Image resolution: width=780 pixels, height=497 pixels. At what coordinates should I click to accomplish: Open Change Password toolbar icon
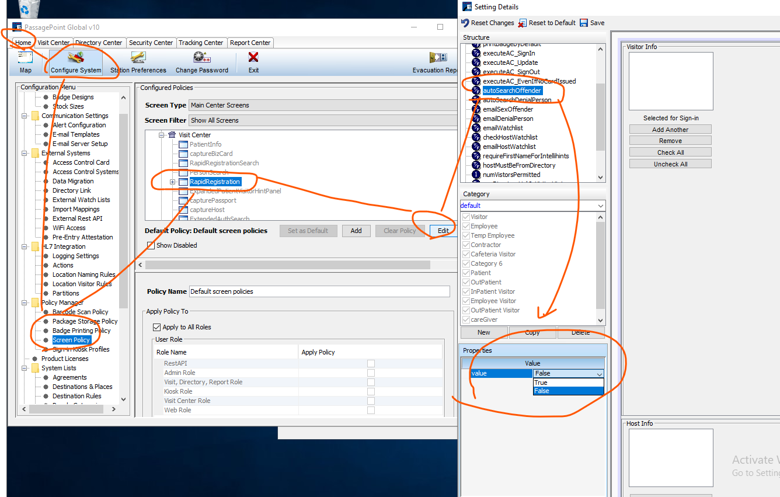tap(202, 63)
